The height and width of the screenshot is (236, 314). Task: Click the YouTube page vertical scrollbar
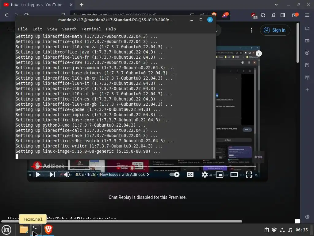298,42
